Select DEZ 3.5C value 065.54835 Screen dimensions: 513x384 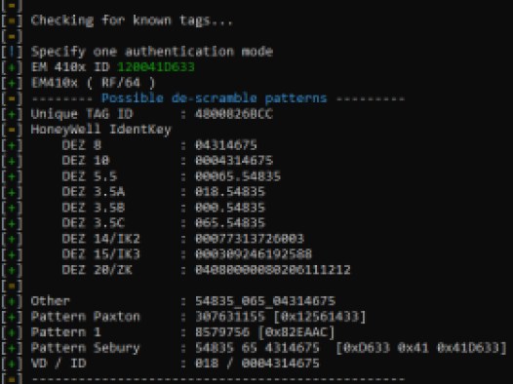pos(230,223)
